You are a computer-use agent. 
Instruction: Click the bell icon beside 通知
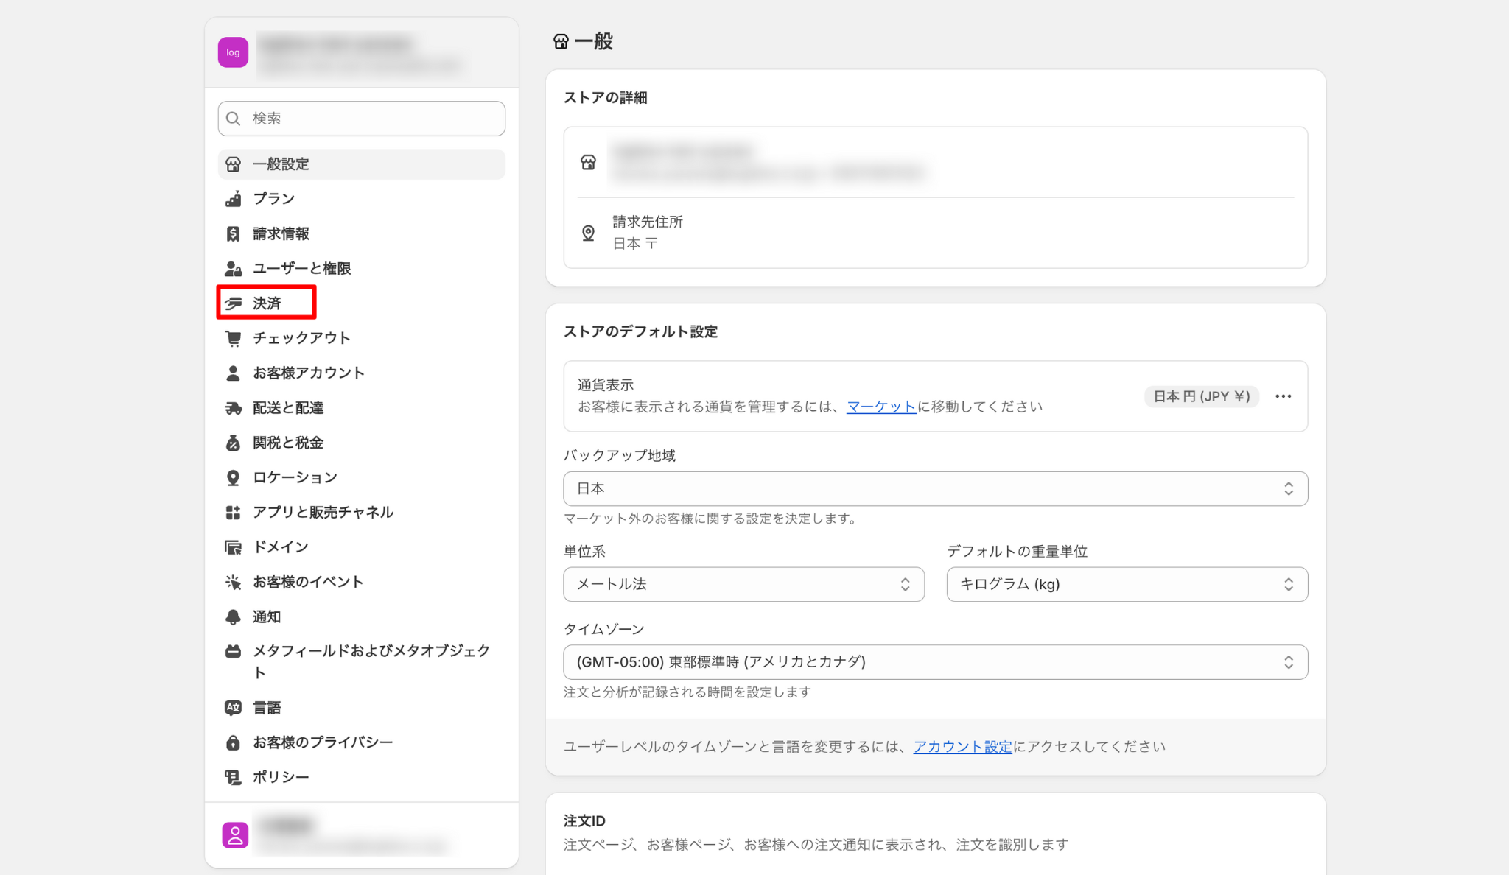coord(233,616)
